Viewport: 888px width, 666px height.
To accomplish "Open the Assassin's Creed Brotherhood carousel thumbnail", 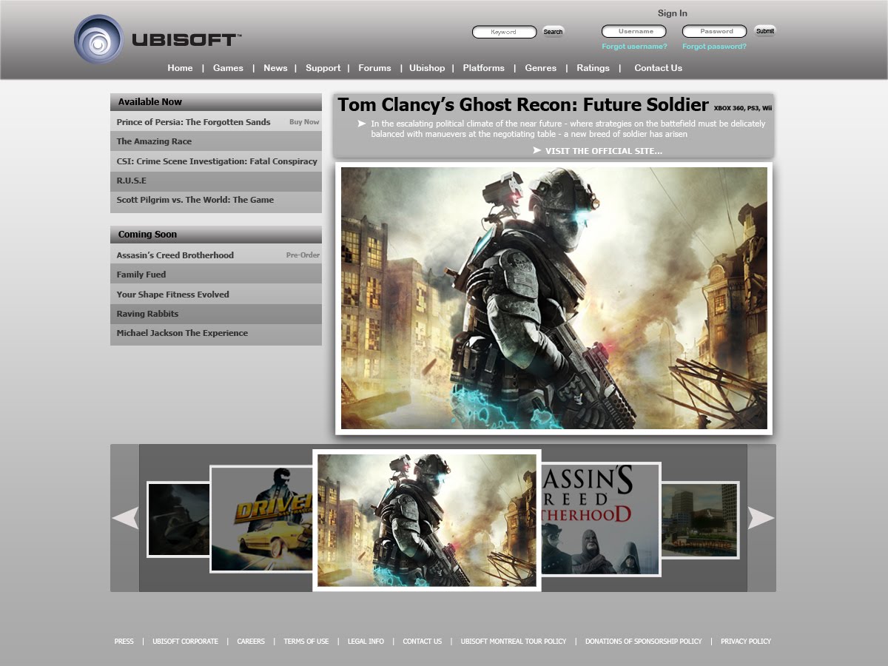I will tap(598, 518).
